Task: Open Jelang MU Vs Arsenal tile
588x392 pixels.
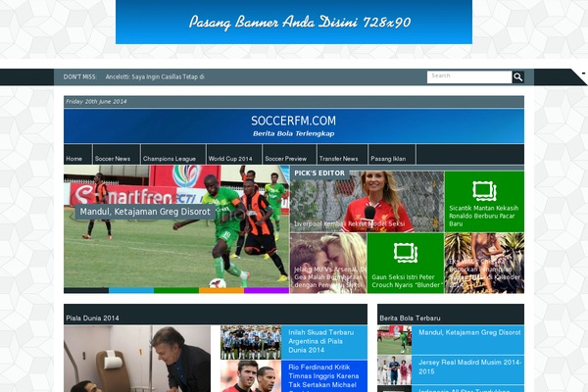Action: (x=328, y=263)
